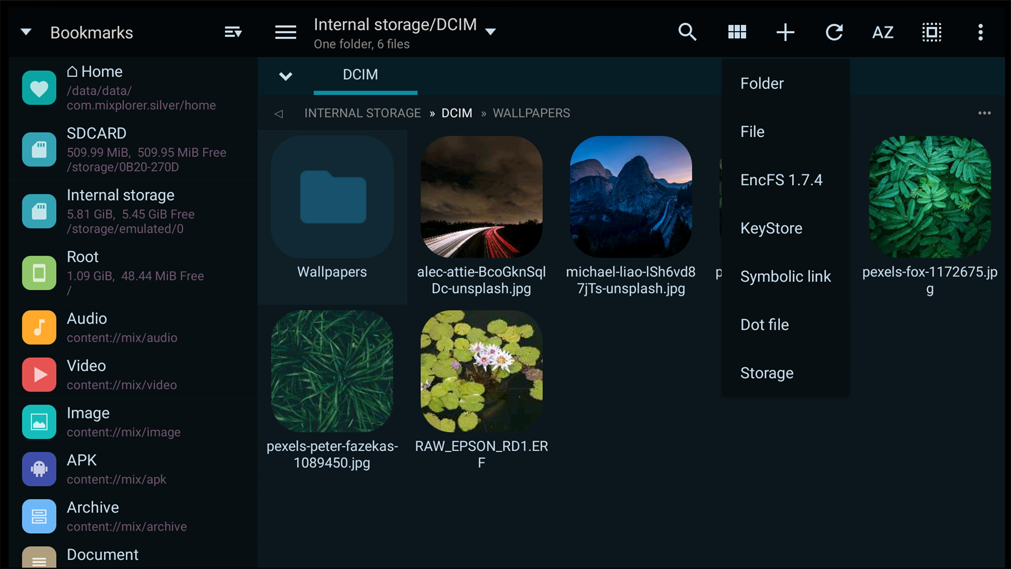Open the Wallpapers folder
This screenshot has width=1011, height=569.
pos(332,217)
